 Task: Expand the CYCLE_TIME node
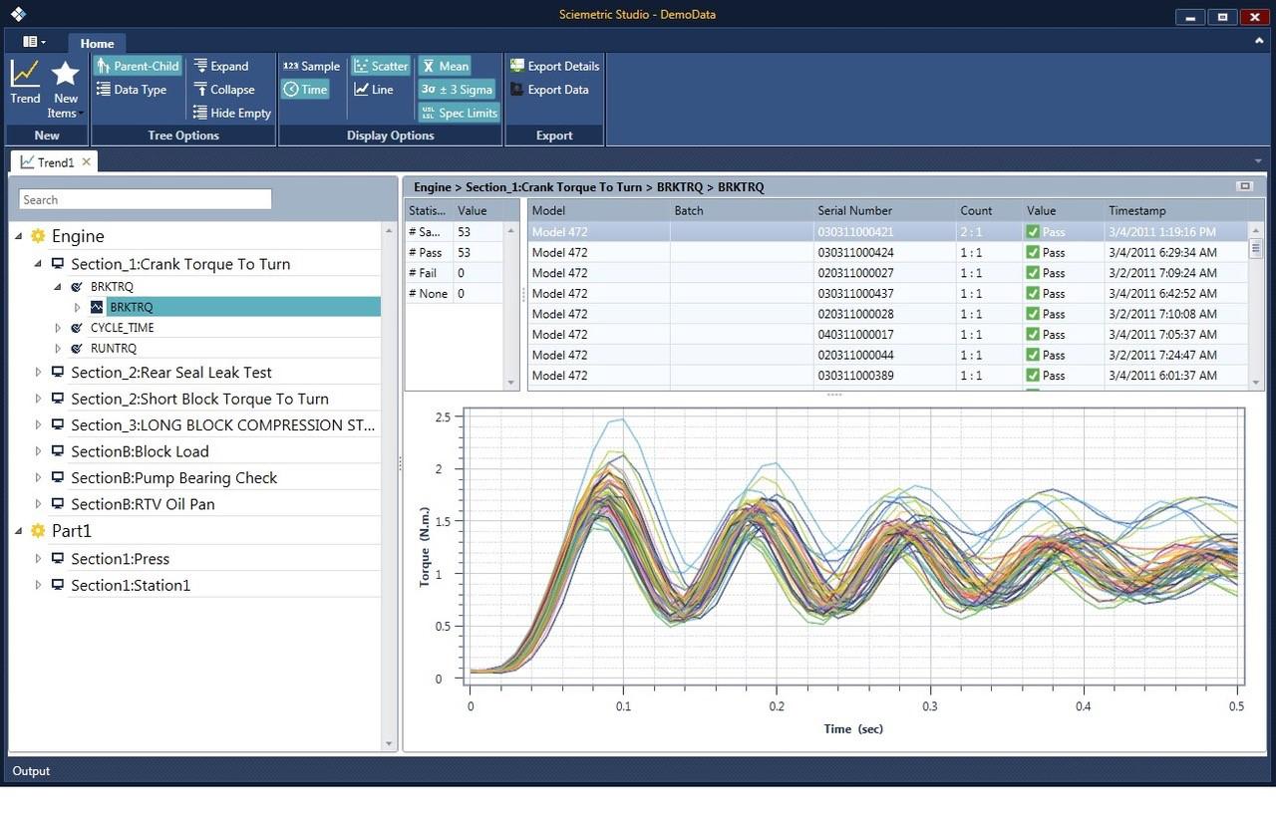point(58,328)
